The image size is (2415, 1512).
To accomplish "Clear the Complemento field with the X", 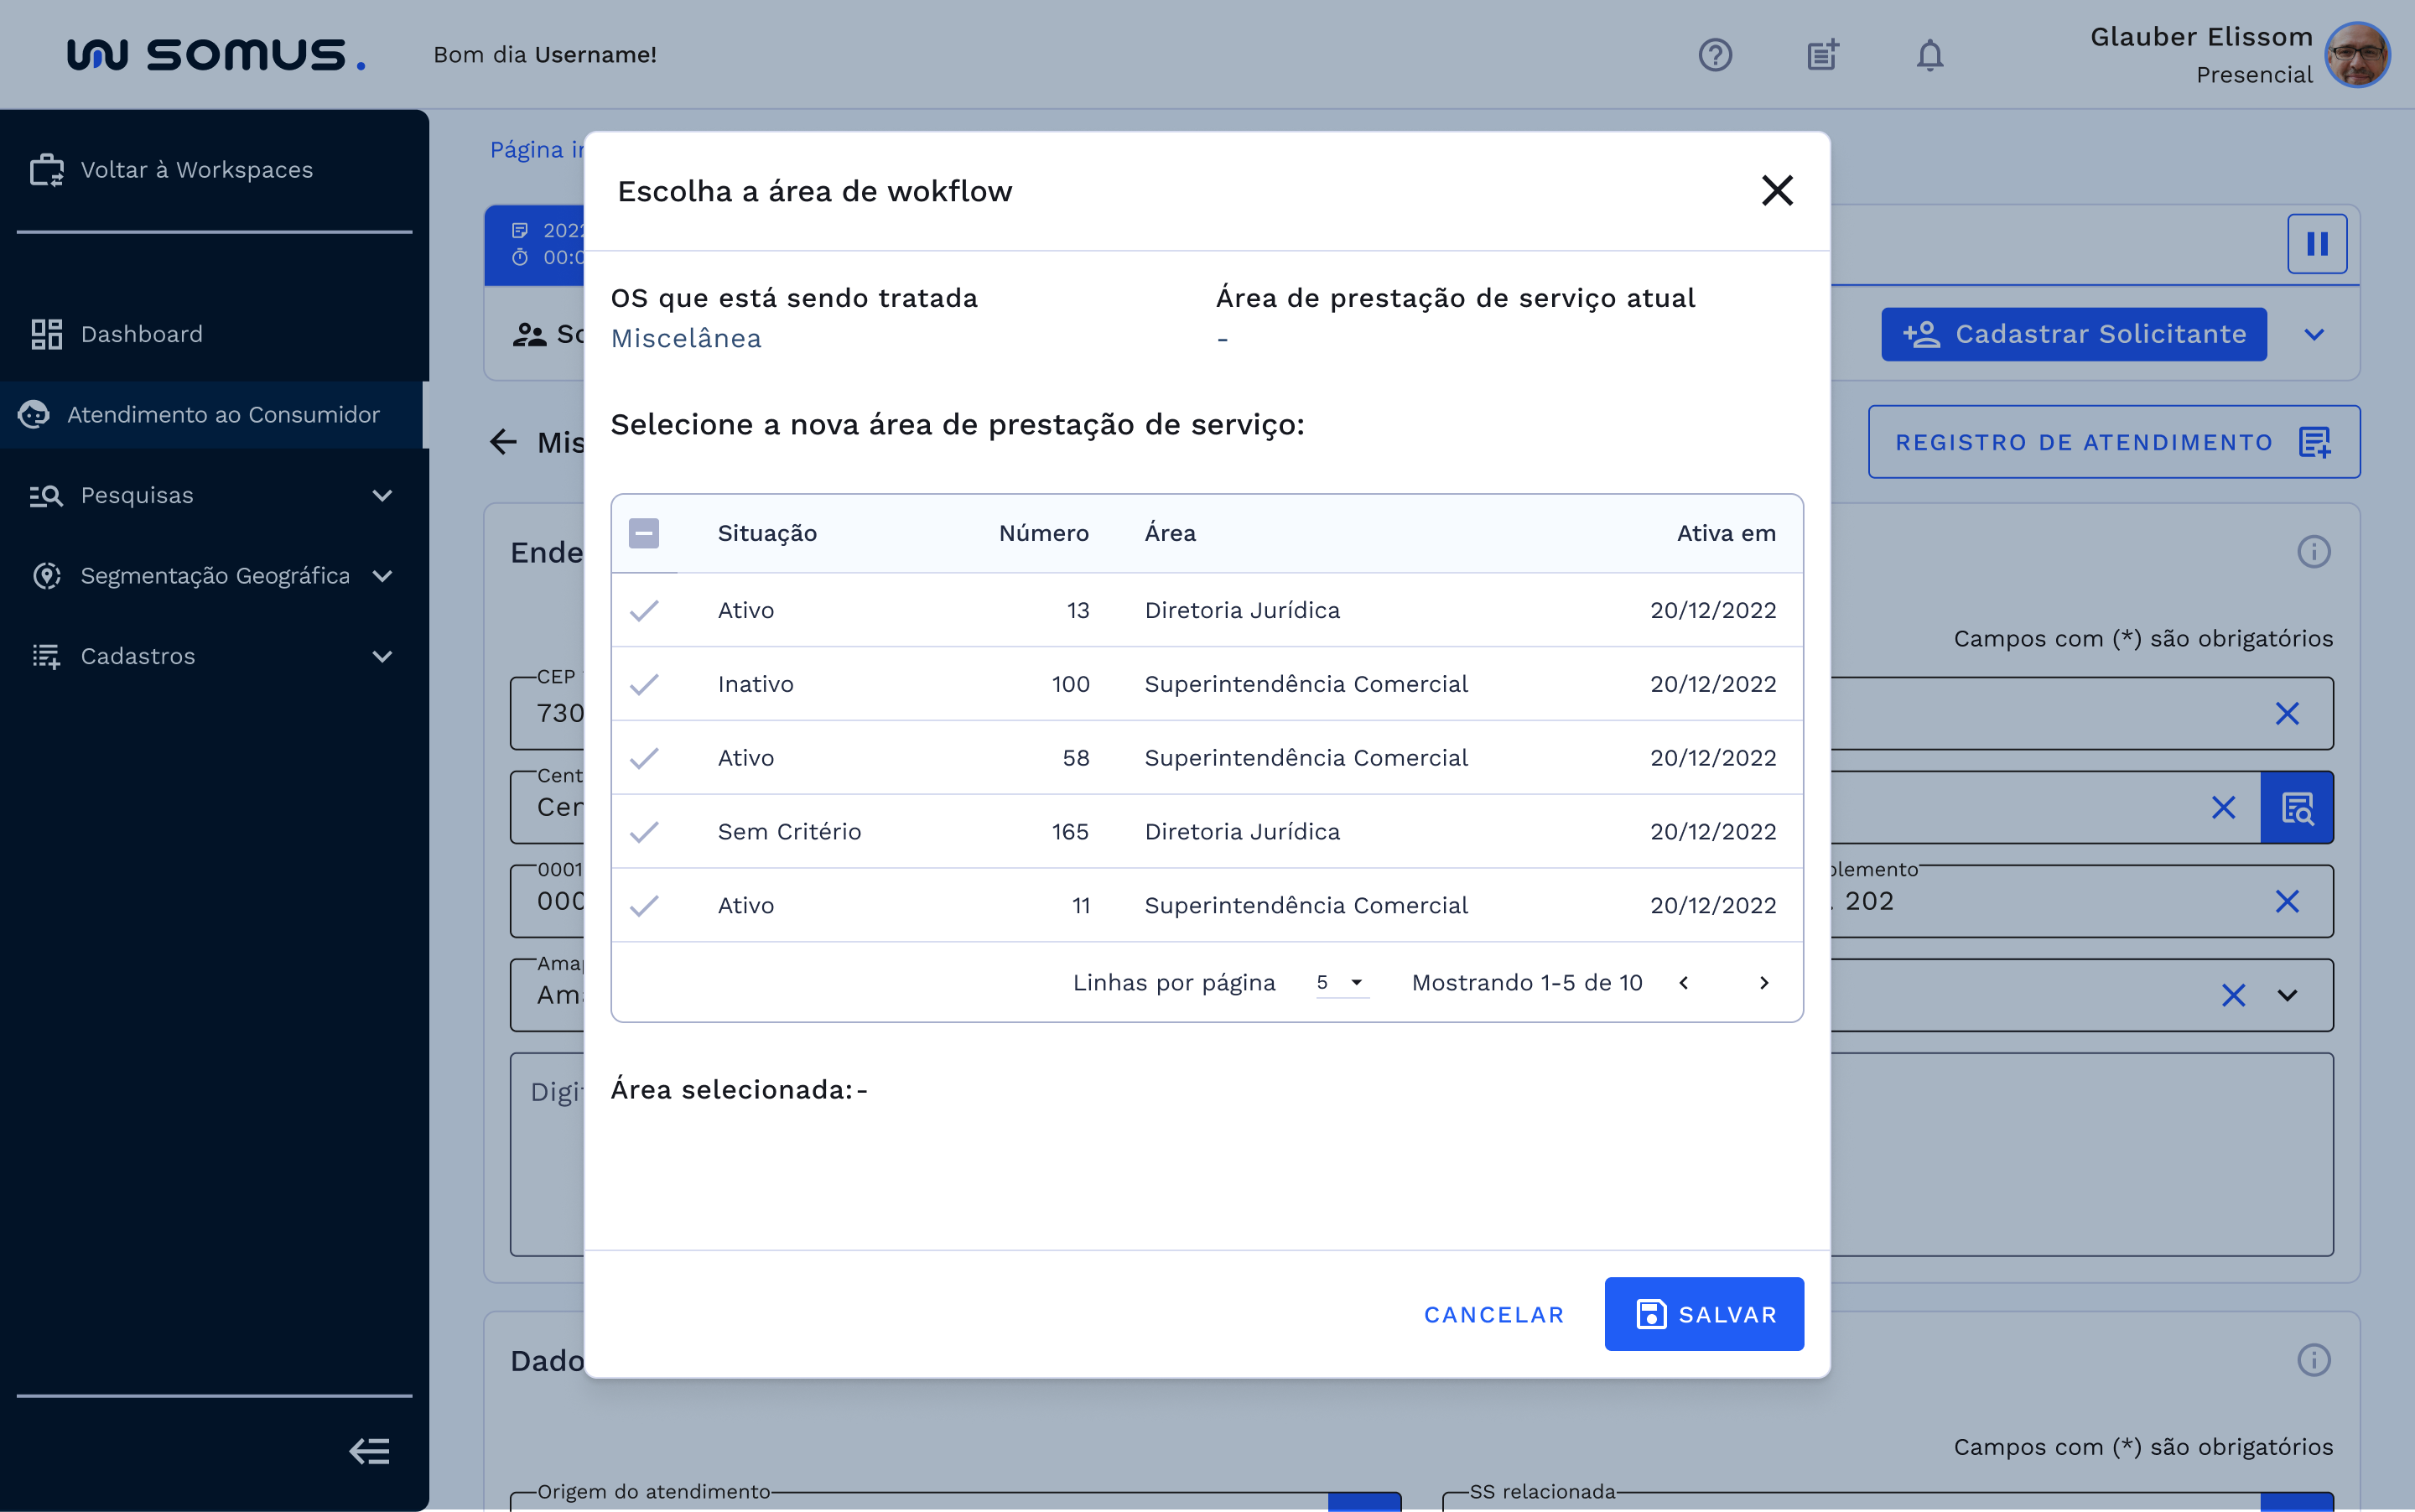I will [2288, 901].
